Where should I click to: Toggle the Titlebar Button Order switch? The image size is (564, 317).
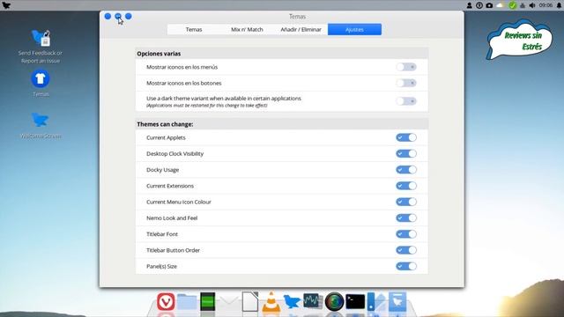point(406,250)
